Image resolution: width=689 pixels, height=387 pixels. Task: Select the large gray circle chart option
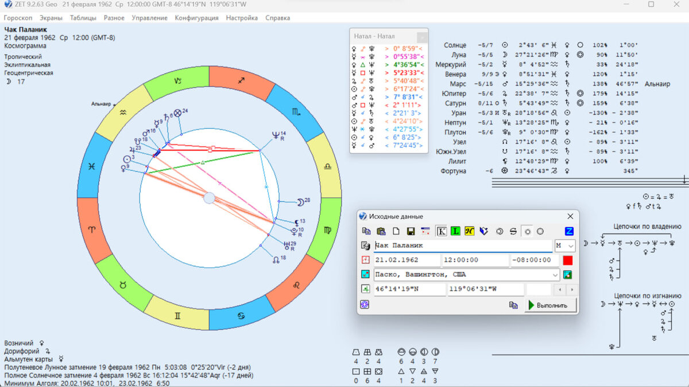click(540, 231)
